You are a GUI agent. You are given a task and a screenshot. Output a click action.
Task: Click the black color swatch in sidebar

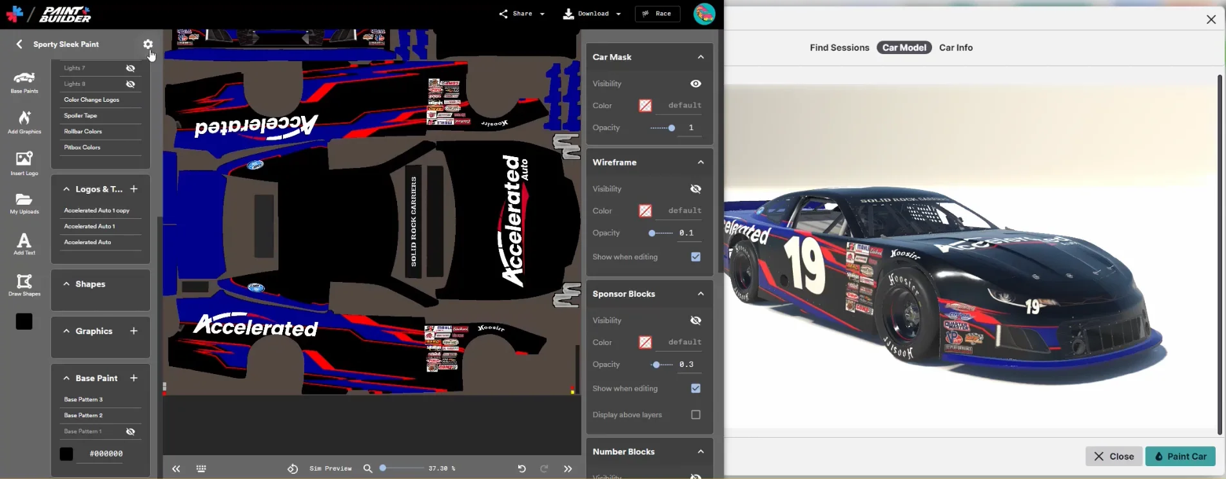point(24,321)
